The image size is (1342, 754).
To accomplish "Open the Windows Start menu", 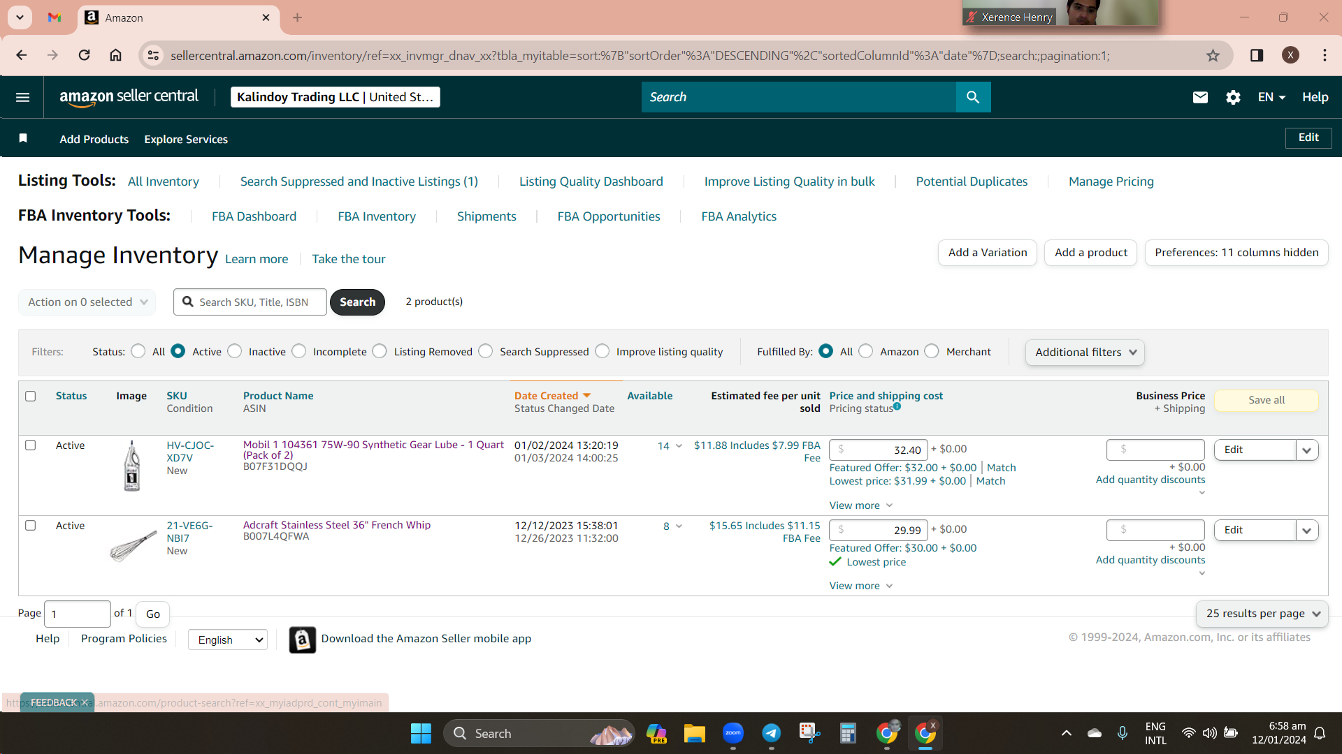I will pyautogui.click(x=421, y=733).
